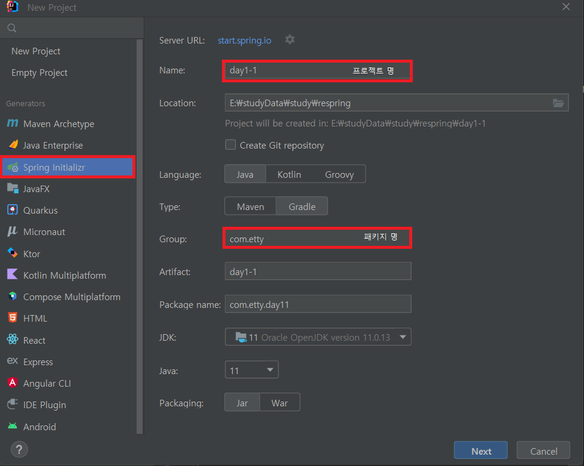Click the Spring Initializr leaf icon

[13, 167]
